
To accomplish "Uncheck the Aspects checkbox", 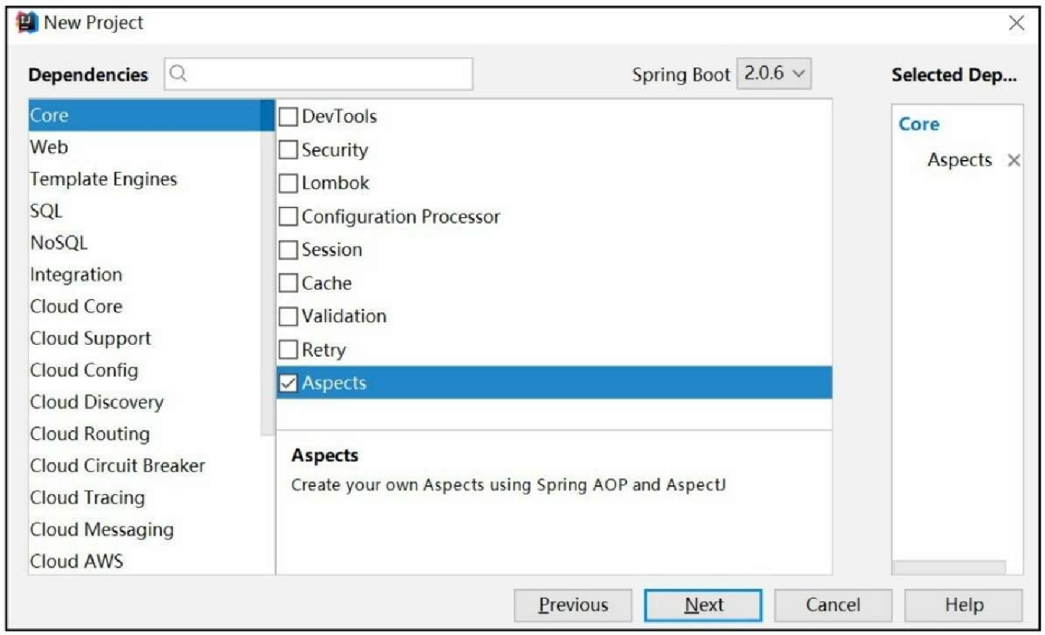I will 288,383.
